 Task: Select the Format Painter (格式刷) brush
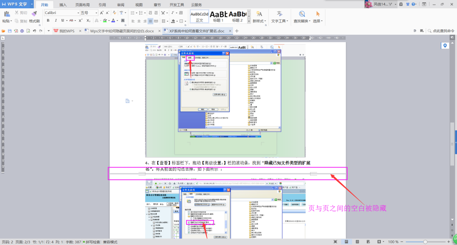(34, 13)
